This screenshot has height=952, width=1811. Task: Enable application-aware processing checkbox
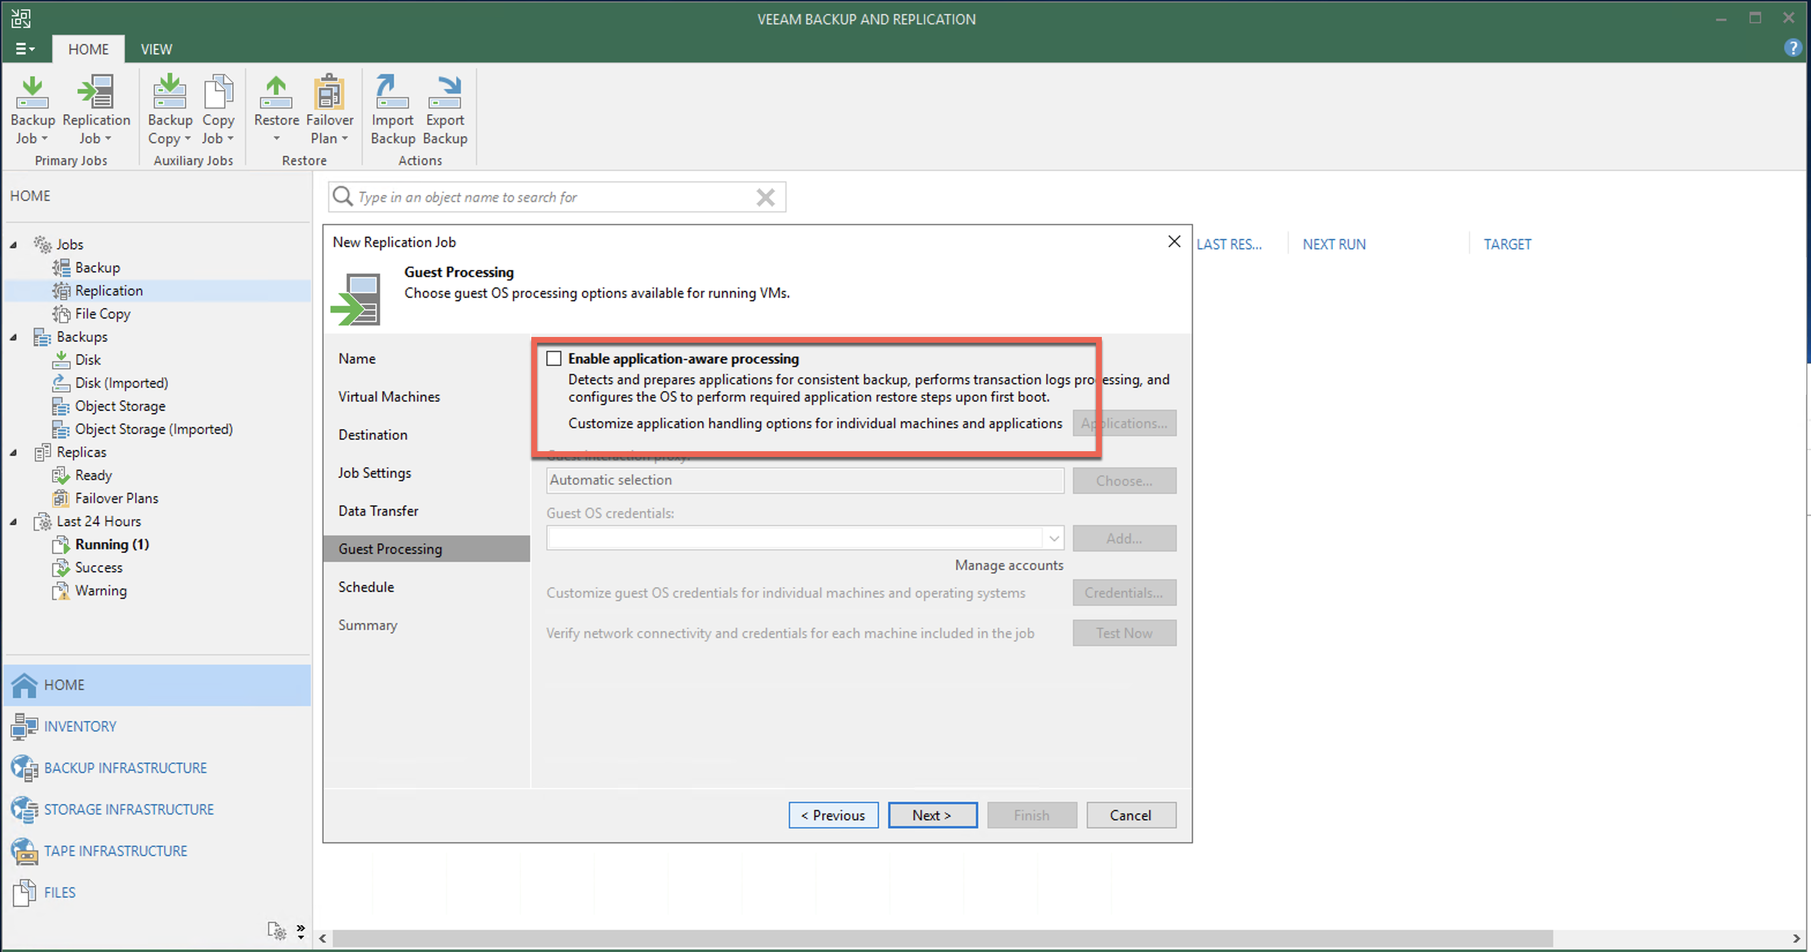[554, 359]
